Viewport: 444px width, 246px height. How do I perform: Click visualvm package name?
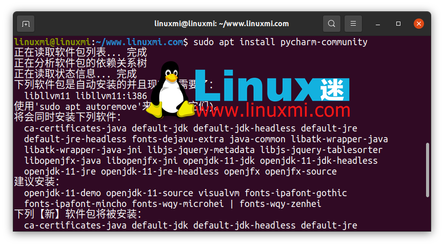pos(219,193)
